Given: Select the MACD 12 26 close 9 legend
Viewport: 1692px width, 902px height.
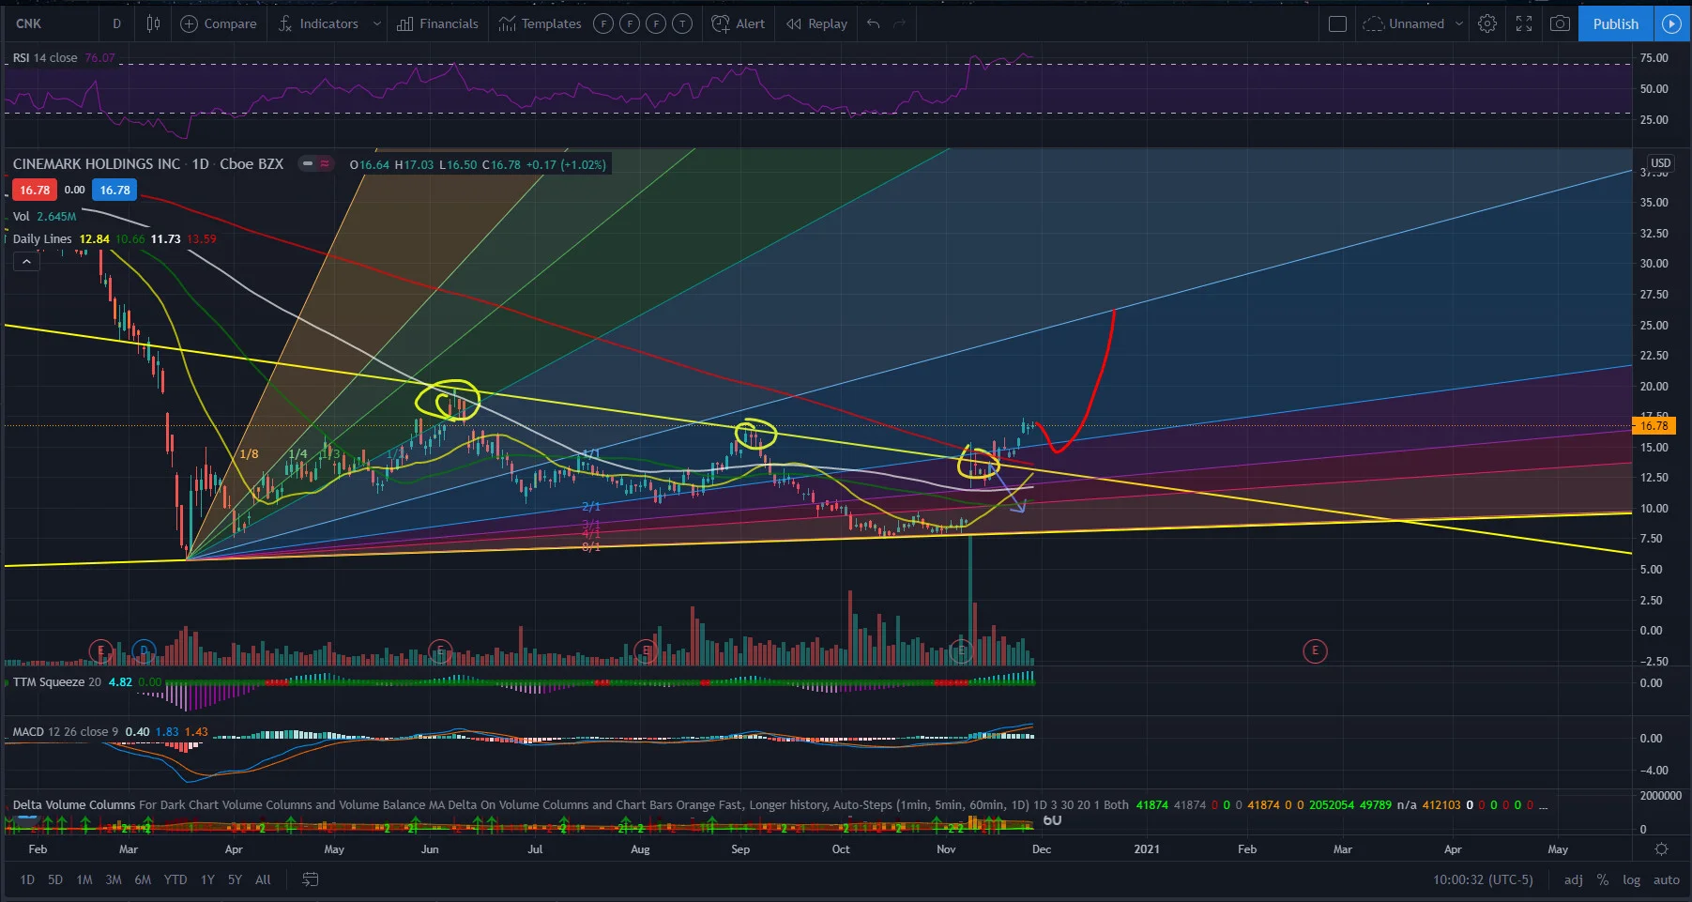Looking at the screenshot, I should point(66,731).
